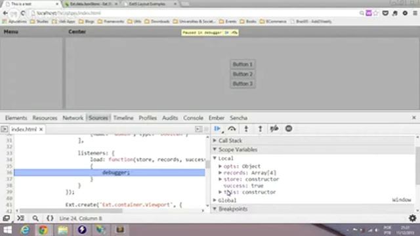Click the dock-to-window icon in status bar
420x236 pixels.
pos(6,218)
